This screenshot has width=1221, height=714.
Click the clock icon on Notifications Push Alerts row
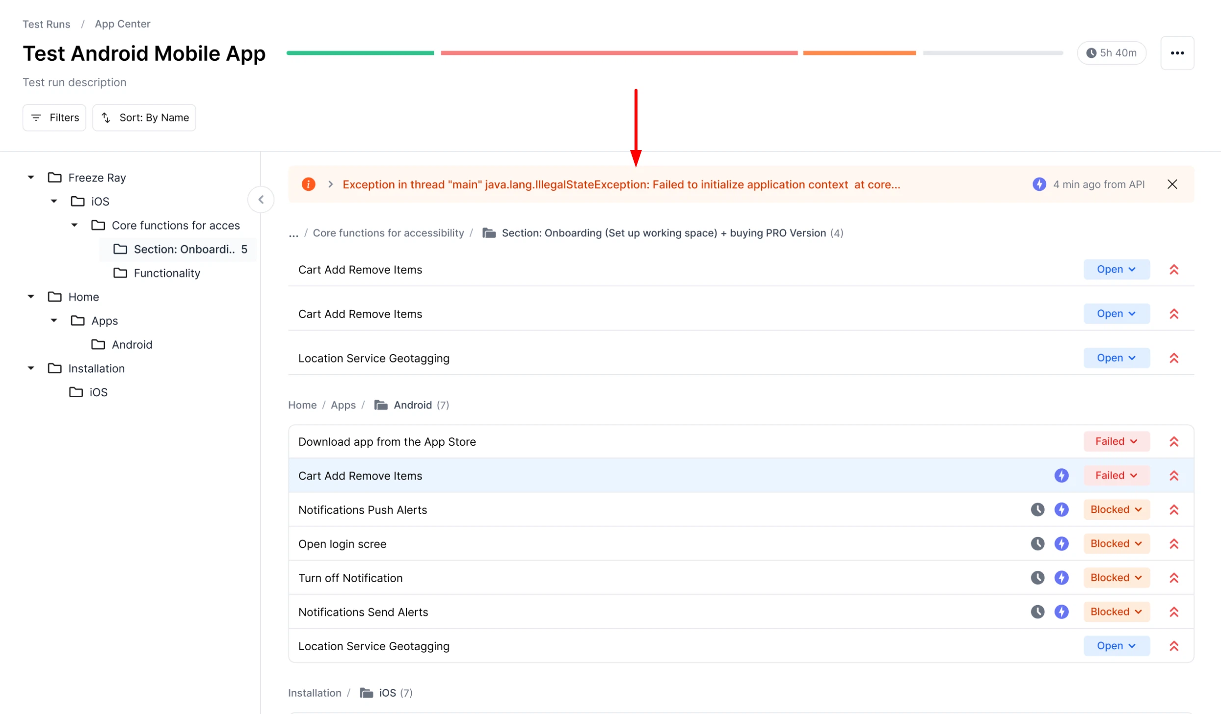[1037, 510]
